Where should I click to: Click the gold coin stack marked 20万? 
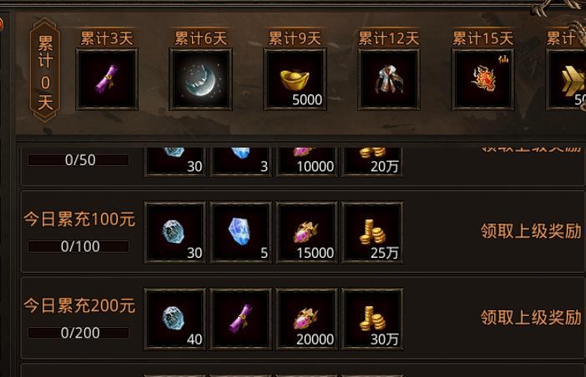click(372, 161)
